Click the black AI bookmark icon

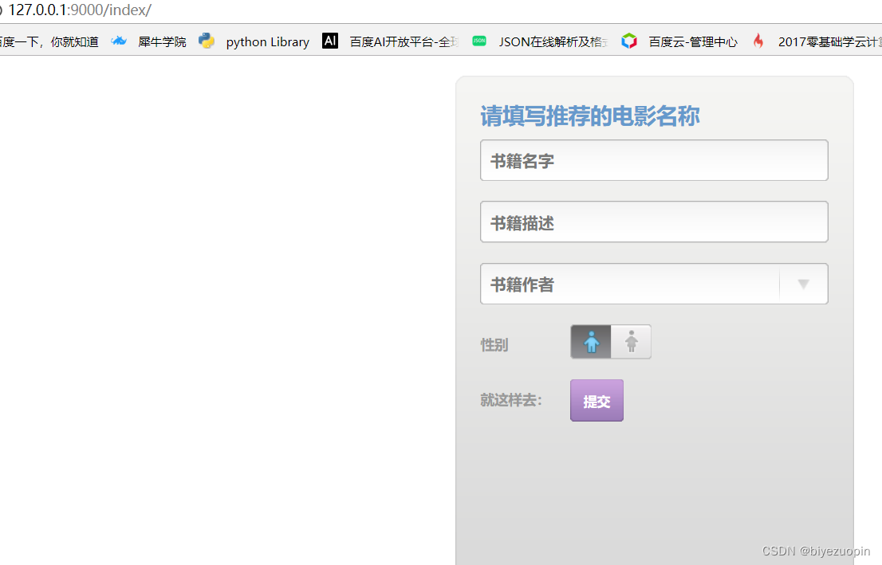(x=330, y=41)
